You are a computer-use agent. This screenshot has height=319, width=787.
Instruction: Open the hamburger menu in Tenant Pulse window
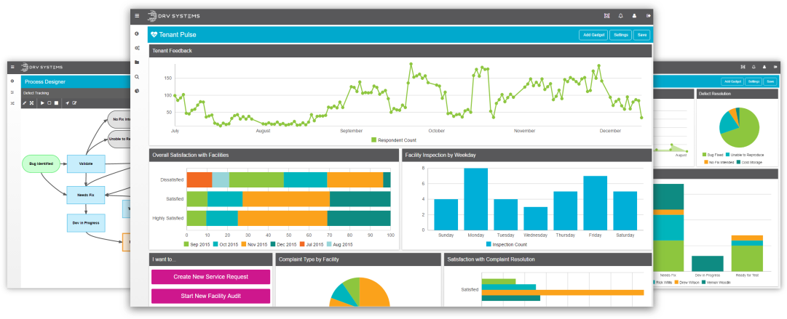pos(137,16)
